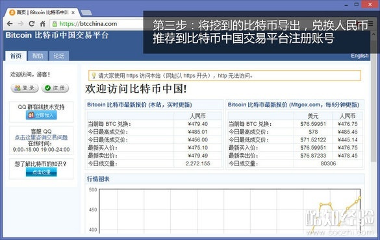Click the 美元 column header in Mtgox table
Image resolution: width=380 pixels, height=240 pixels.
pos(313,116)
